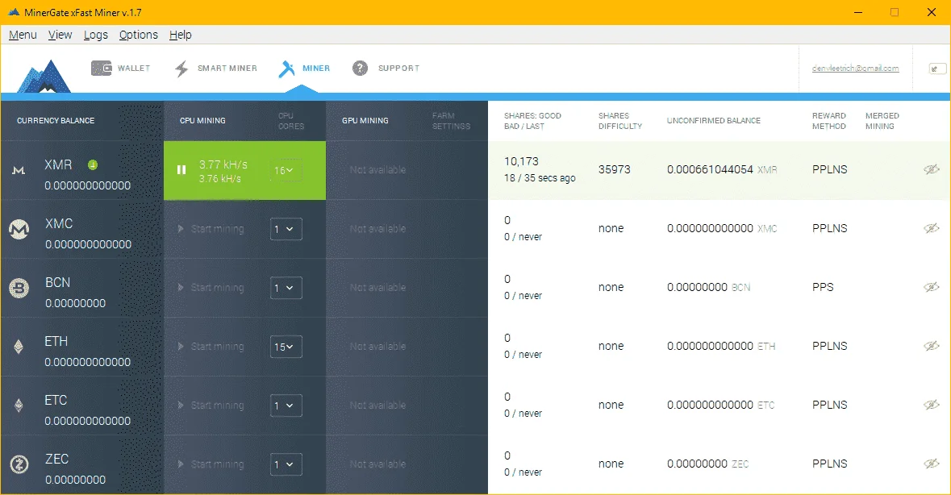Toggle the ZEC row visibility eye
Screen dimensions: 951x495
[x=932, y=464]
